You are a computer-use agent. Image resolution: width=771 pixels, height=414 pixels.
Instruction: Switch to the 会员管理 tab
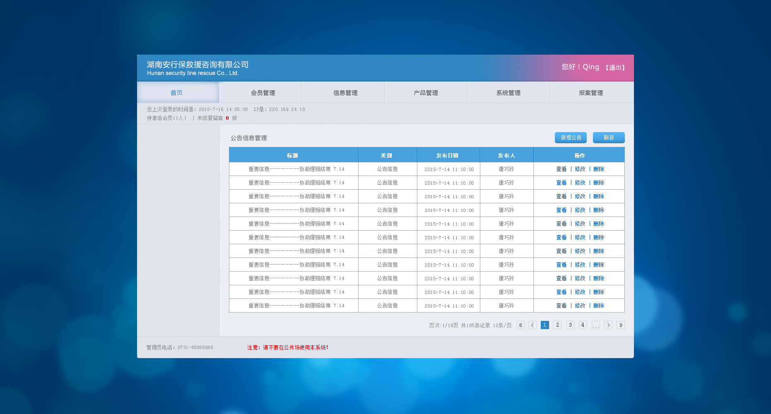pos(261,92)
